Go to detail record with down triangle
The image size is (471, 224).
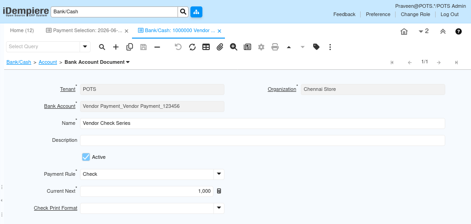click(x=303, y=47)
